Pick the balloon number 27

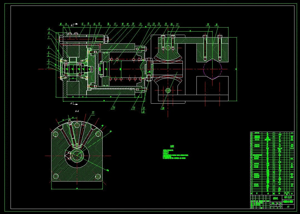(x=177, y=24)
